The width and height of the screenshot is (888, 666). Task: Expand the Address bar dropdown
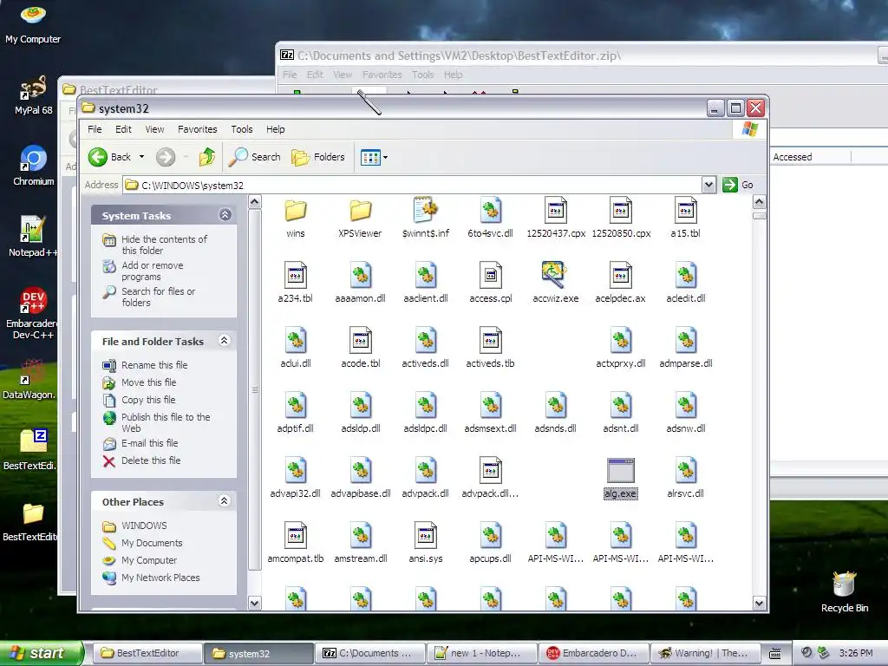point(708,185)
